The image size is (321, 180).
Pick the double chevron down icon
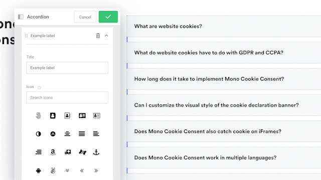point(67,170)
